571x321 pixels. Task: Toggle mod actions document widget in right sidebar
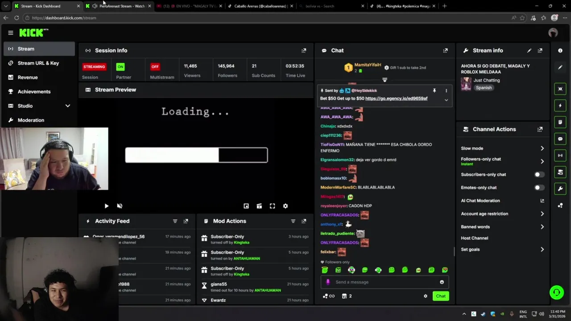560,122
